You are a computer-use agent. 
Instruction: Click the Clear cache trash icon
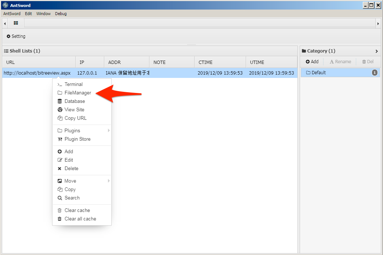[x=59, y=210]
